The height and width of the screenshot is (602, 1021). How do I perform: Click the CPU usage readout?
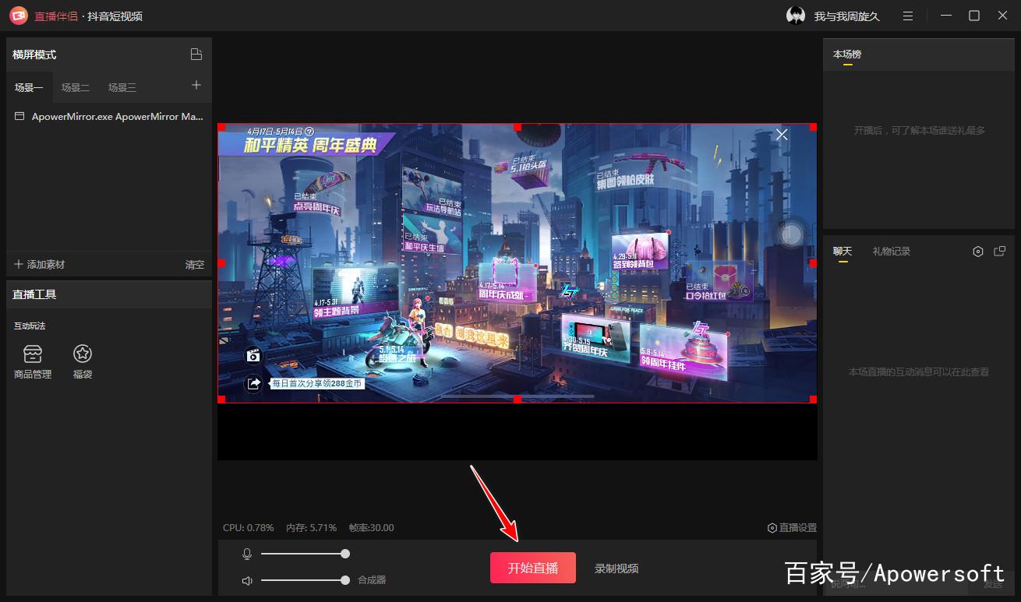coord(249,528)
